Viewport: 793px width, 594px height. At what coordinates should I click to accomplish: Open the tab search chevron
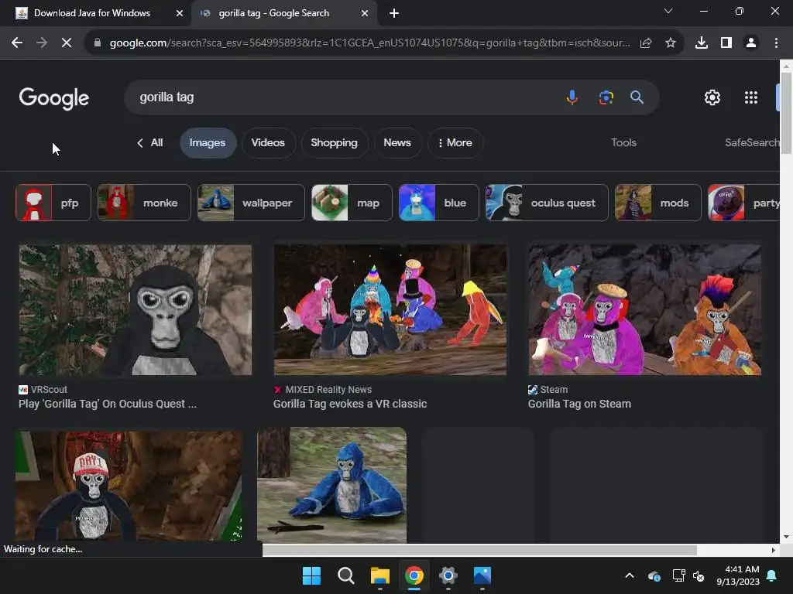click(x=668, y=11)
